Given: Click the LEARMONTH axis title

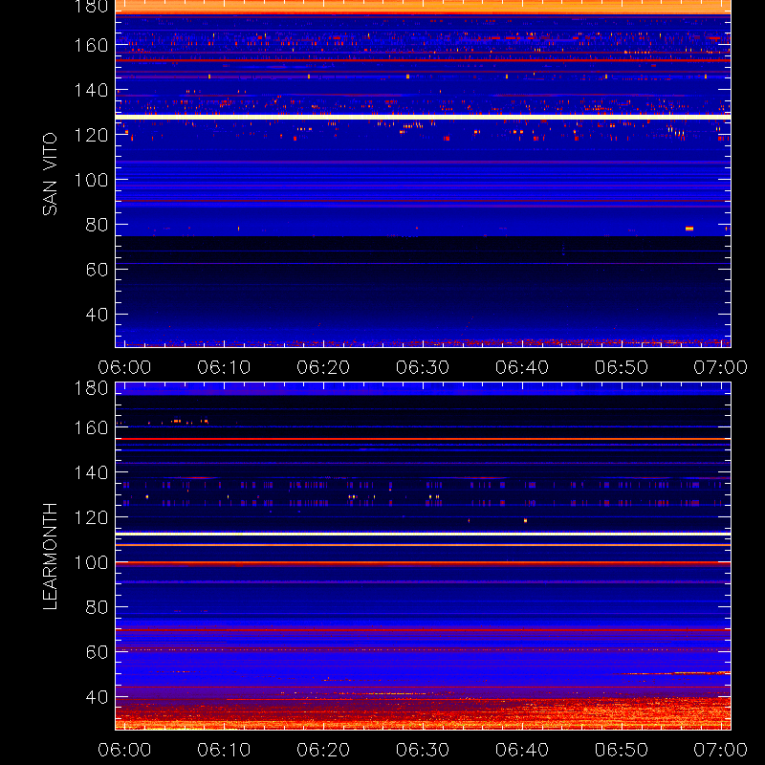Looking at the screenshot, I should (50, 557).
